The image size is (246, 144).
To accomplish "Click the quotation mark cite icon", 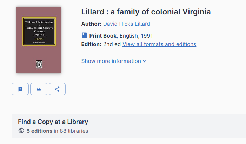I will point(39,89).
